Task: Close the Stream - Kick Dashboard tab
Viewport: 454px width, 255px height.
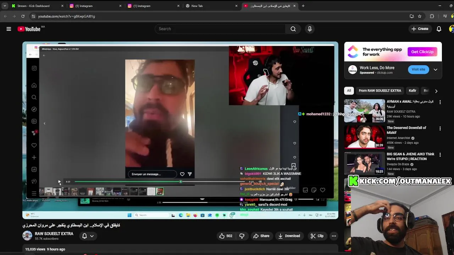Action: point(62,6)
